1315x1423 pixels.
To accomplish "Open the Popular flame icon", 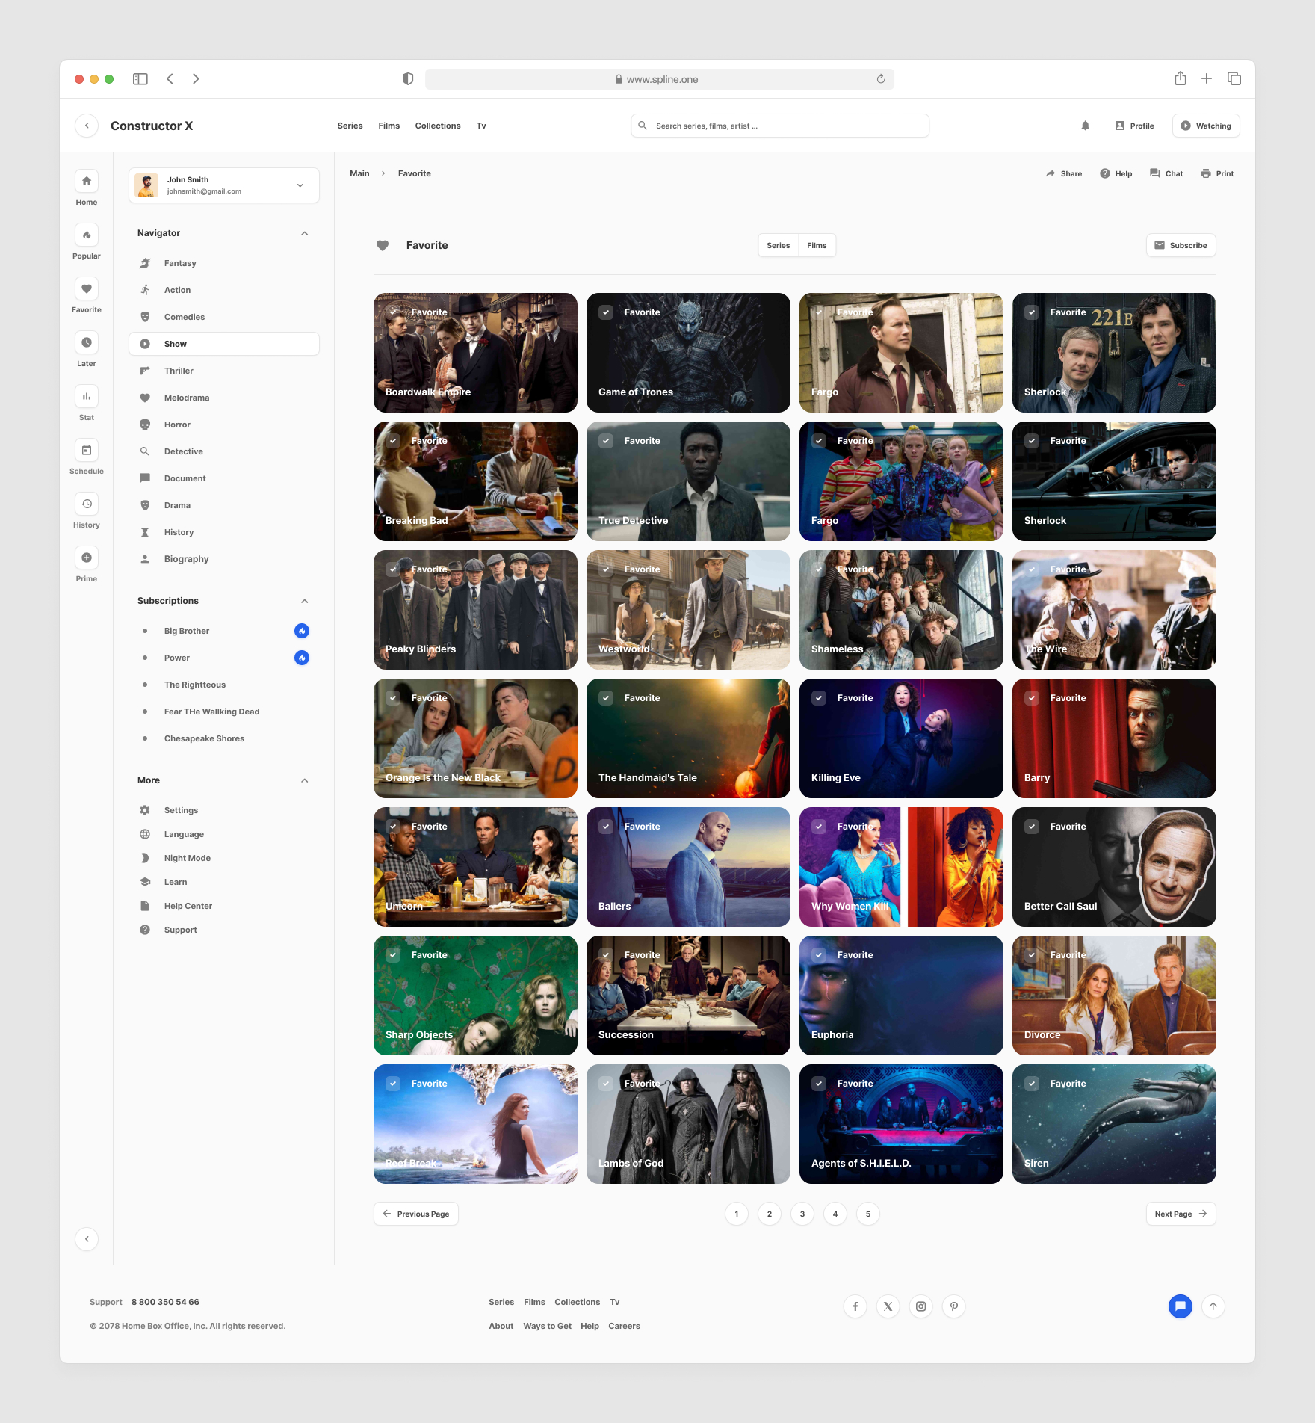I will [87, 235].
